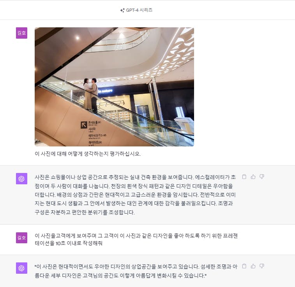This screenshot has height=287, width=295.
Task: Click the directional arrow sign in photo
Action: tap(84, 125)
